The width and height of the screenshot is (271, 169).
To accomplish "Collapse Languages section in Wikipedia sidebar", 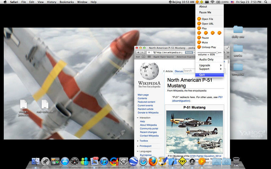I will (x=138, y=151).
